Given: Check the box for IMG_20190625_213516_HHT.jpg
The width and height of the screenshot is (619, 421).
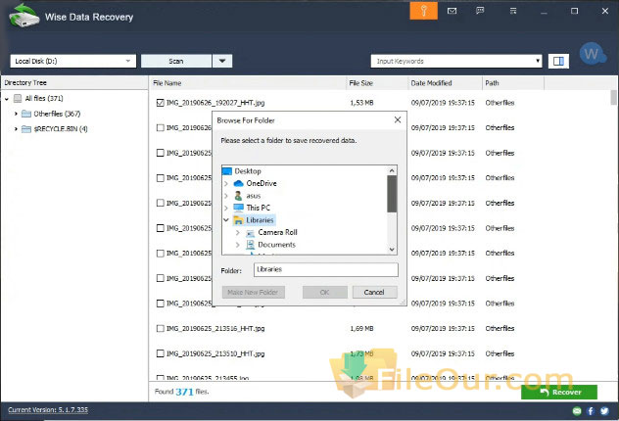Looking at the screenshot, I should click(161, 328).
